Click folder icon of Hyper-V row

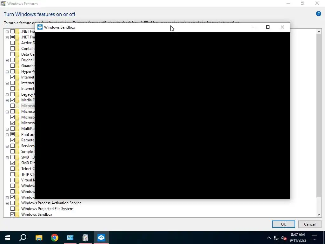point(17,71)
